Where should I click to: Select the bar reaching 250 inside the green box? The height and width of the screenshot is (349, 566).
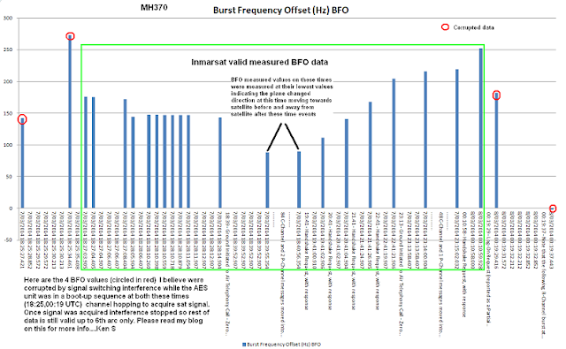pyautogui.click(x=481, y=128)
